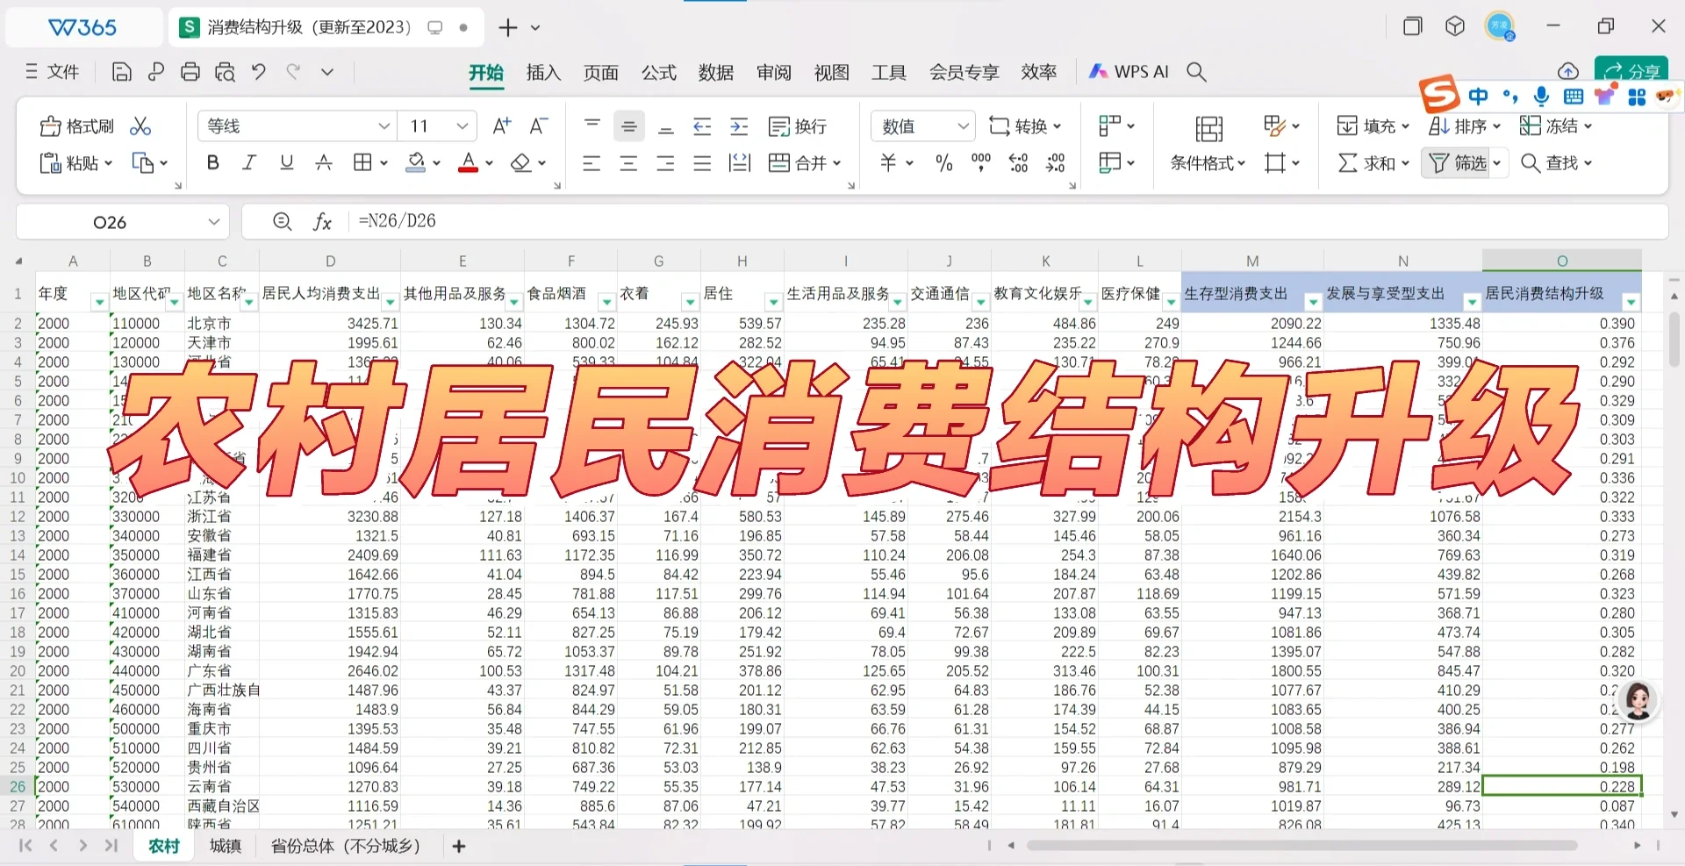Decrease font size with A- icon
Image resolution: width=1685 pixels, height=866 pixels.
coord(539,126)
